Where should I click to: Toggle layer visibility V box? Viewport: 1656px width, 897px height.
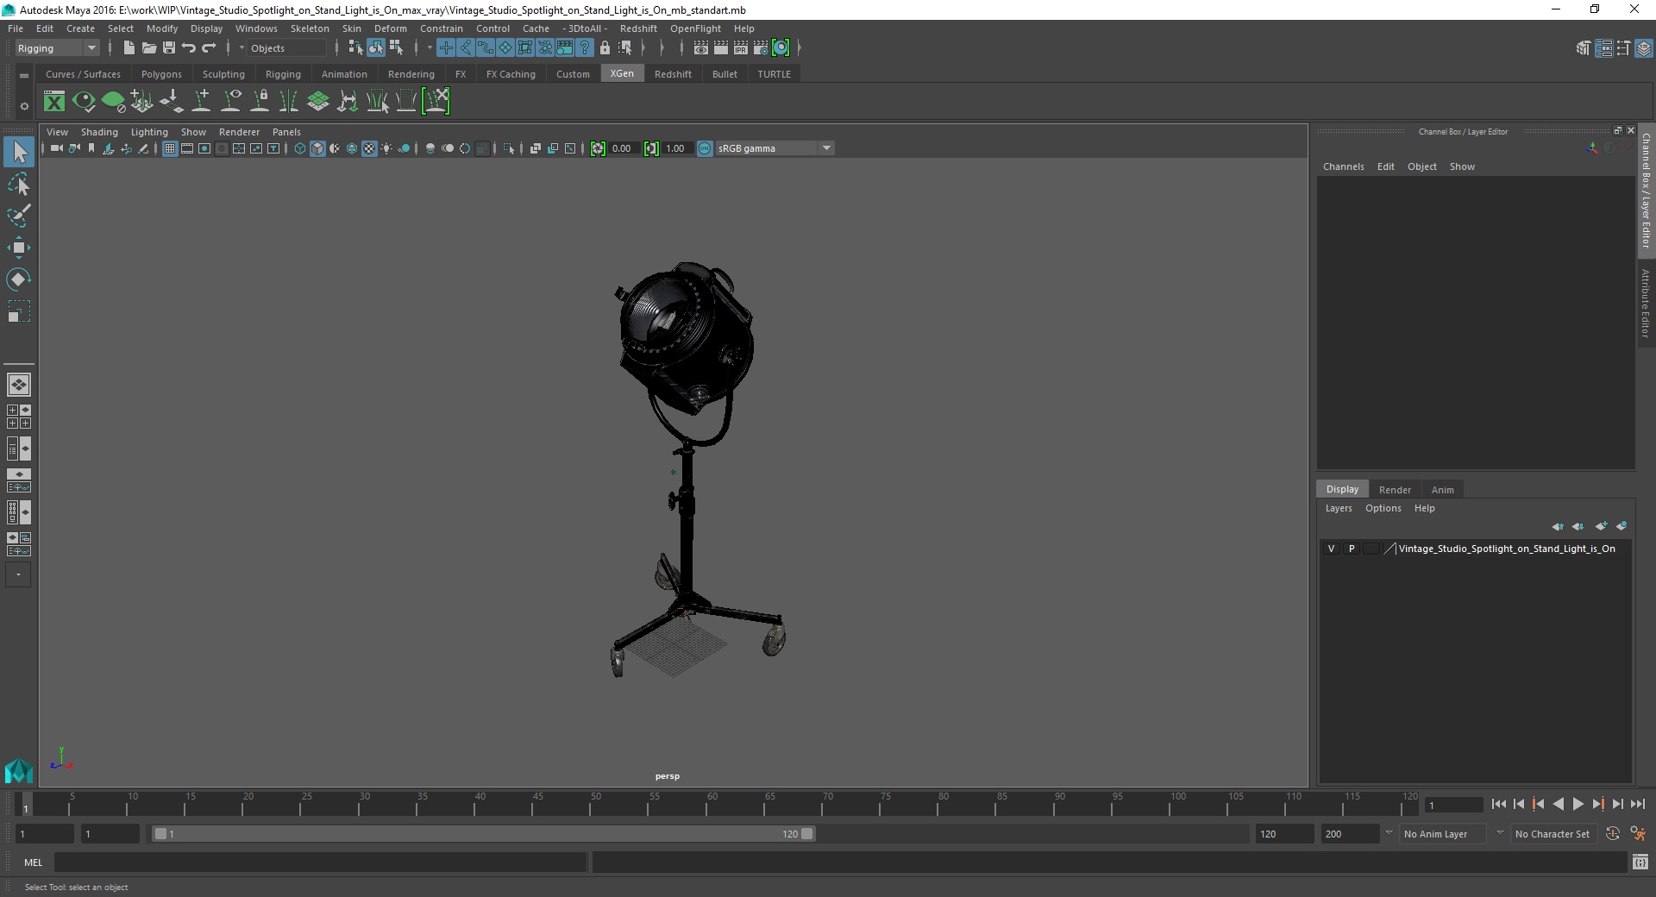click(1331, 549)
